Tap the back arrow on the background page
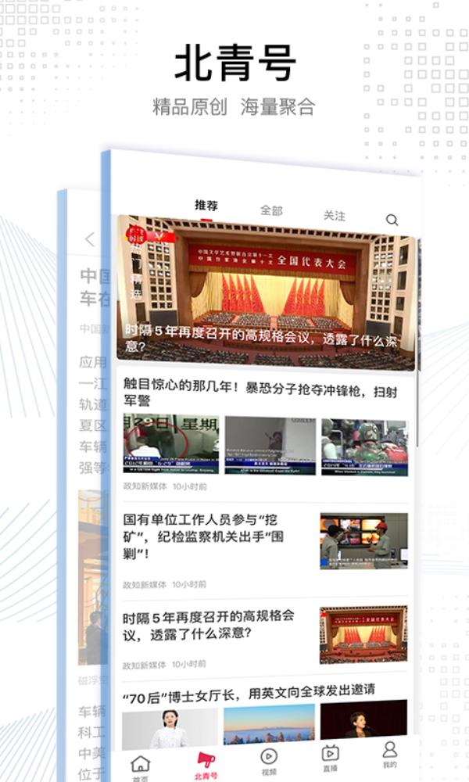Viewport: 469px width, 782px height. (90, 239)
